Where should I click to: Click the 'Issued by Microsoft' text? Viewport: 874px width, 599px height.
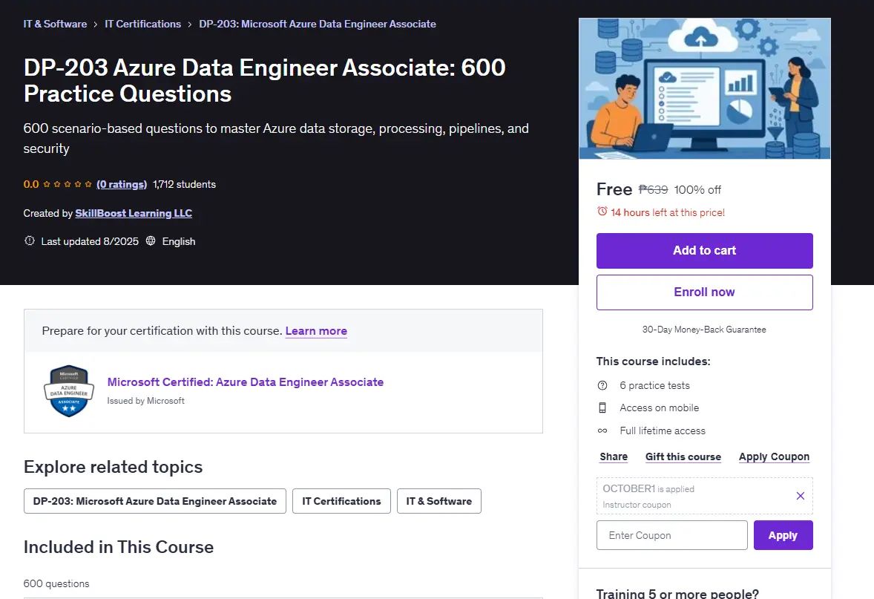pos(146,401)
